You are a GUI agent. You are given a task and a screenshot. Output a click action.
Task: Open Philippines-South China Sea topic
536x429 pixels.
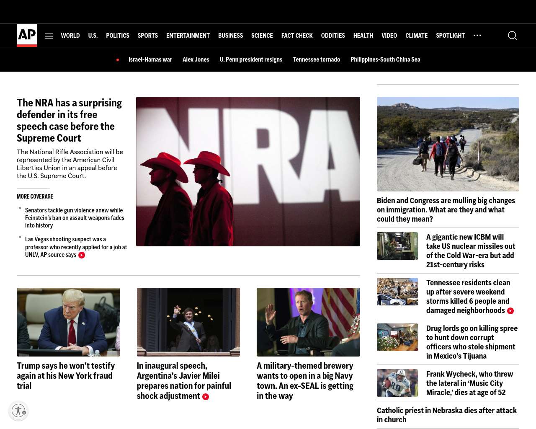(385, 59)
